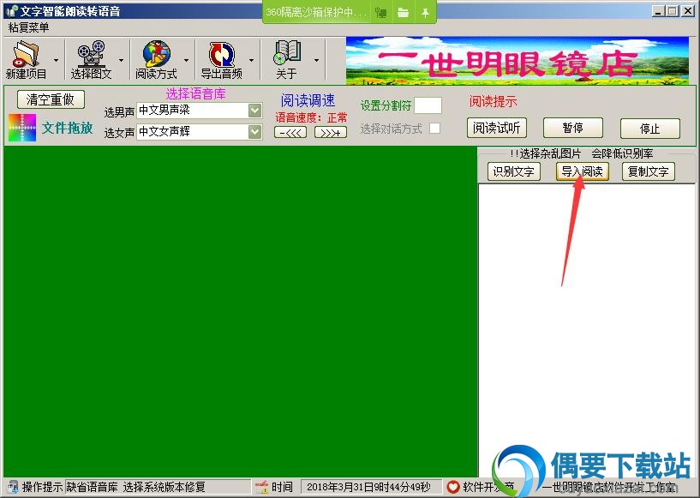Viewport: 700px width, 498px height.
Task: Click the 清空重做 button
Action: [x=51, y=99]
